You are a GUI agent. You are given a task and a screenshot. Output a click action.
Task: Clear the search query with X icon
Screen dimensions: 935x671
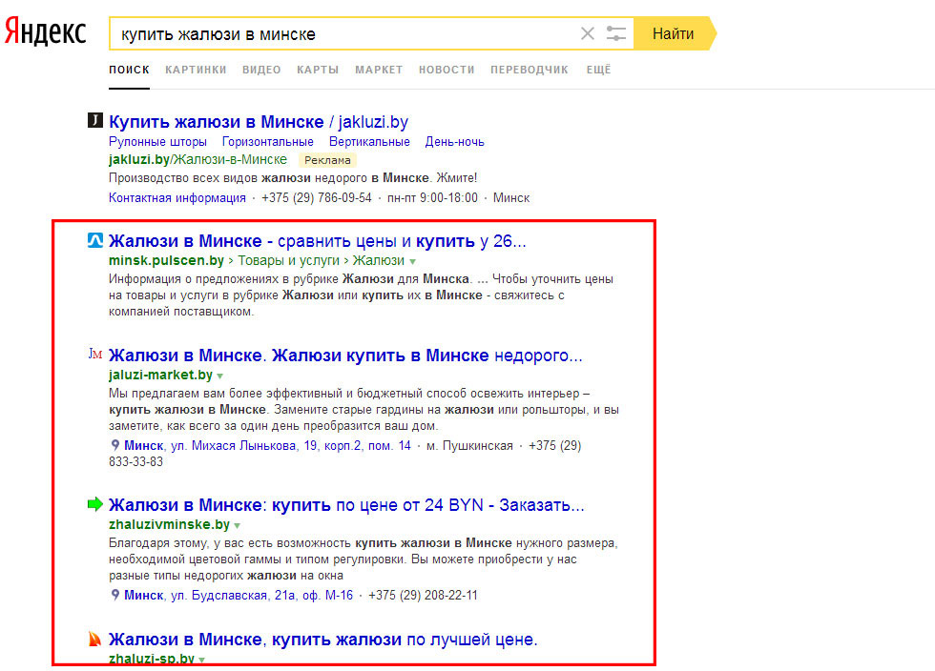[587, 34]
